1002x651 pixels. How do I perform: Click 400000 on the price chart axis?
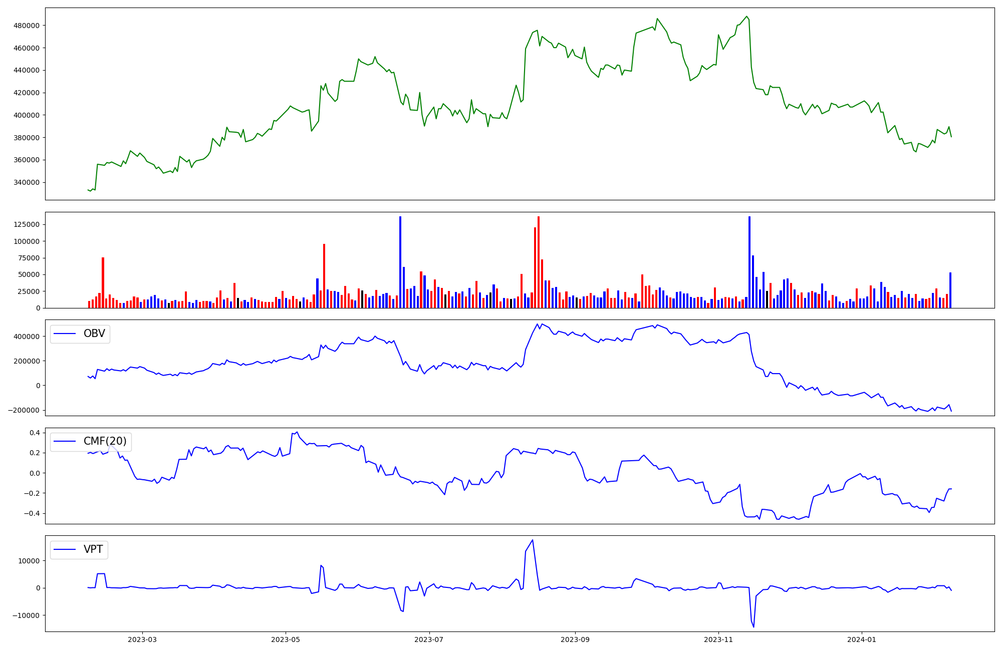click(27, 115)
